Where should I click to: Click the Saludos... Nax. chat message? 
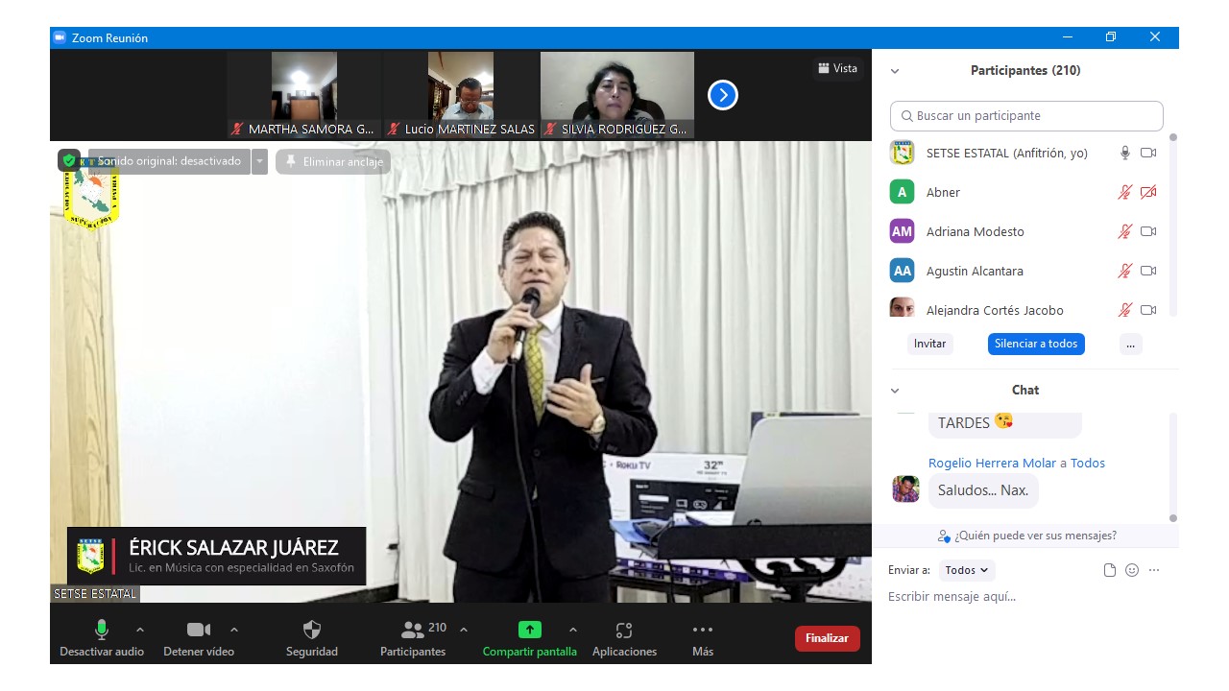983,490
